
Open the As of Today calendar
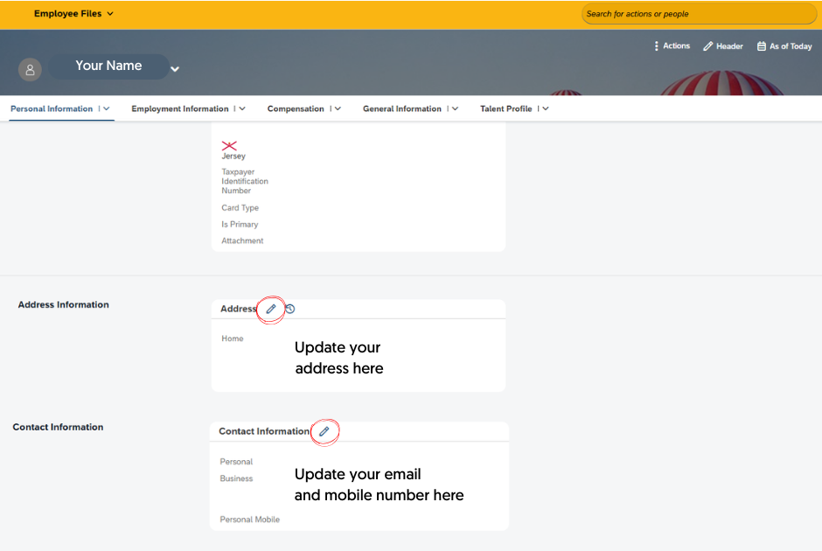tap(762, 46)
